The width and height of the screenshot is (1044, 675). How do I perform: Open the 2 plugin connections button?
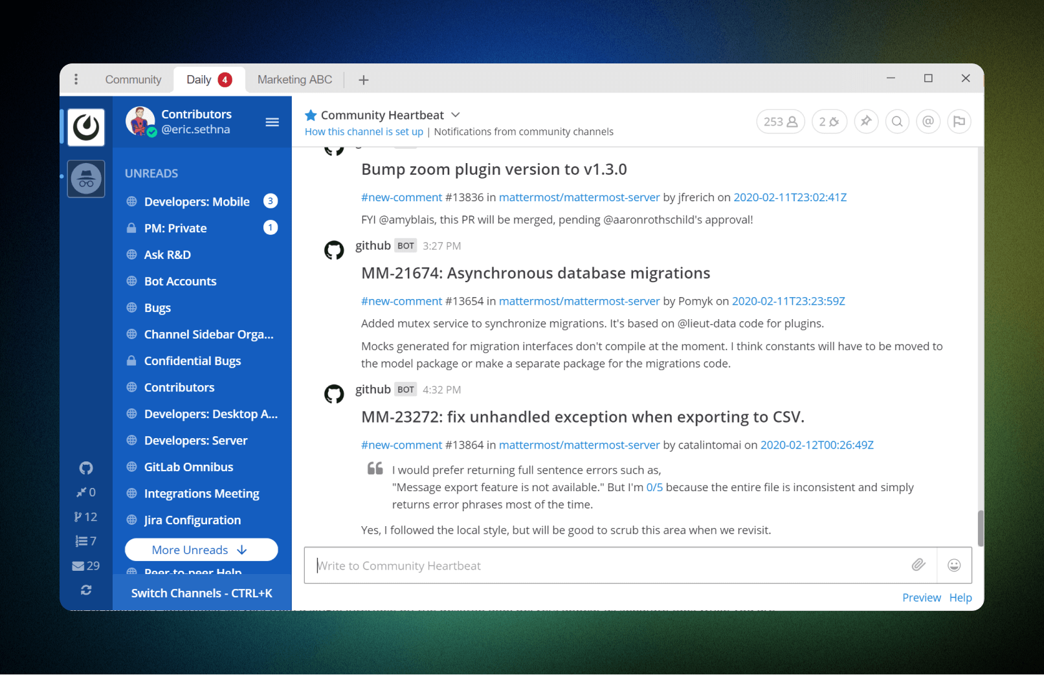tap(829, 122)
